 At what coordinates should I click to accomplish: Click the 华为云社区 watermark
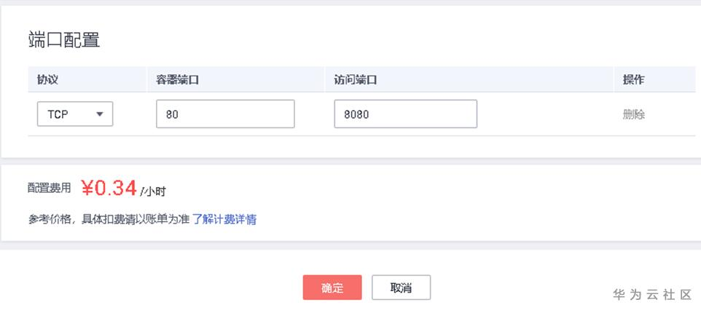pyautogui.click(x=651, y=294)
